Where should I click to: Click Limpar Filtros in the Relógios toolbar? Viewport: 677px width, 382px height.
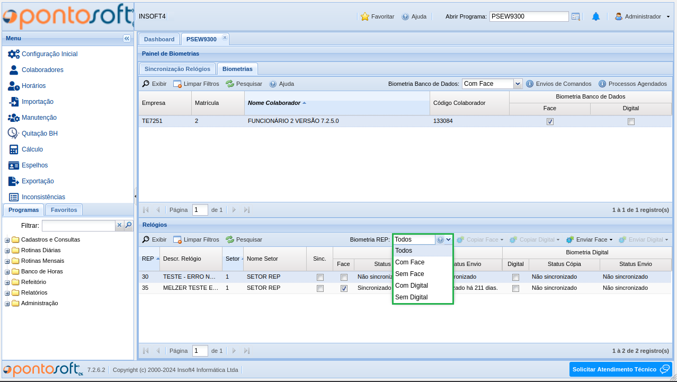pos(196,239)
